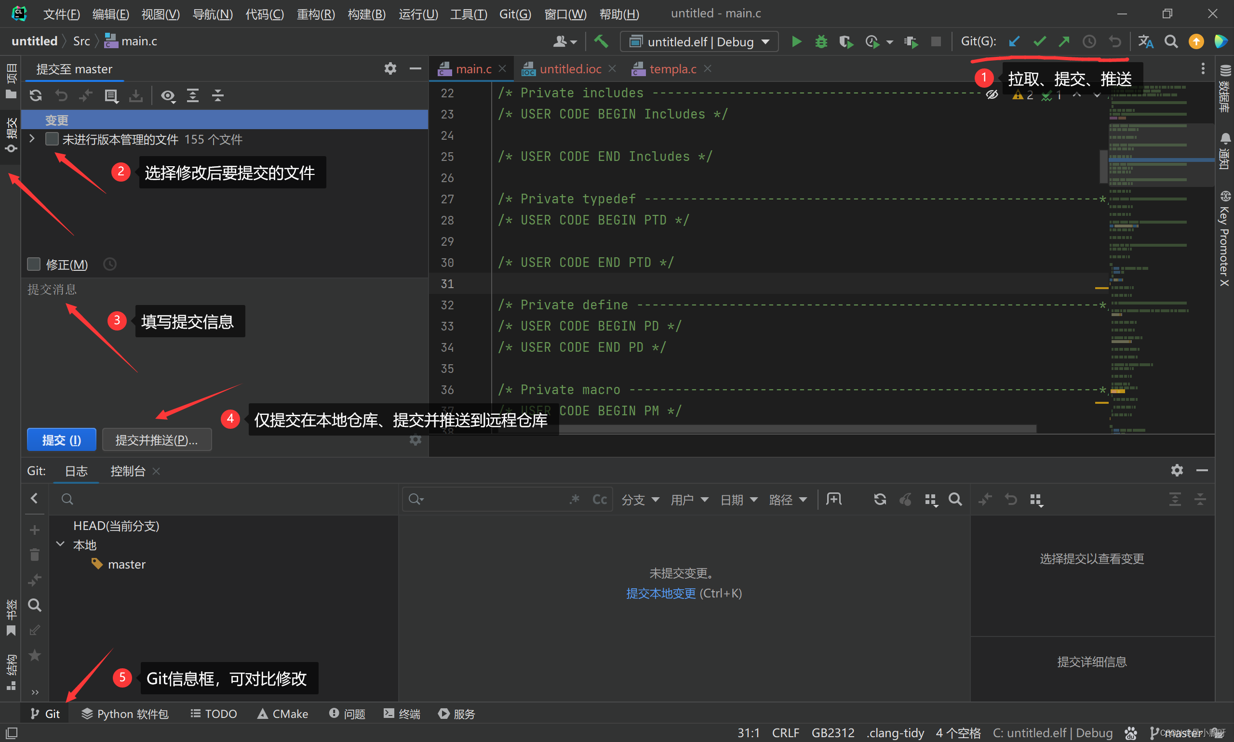Click the Git rollback arrow in toolbar
Image resolution: width=1234 pixels, height=742 pixels.
1114,41
